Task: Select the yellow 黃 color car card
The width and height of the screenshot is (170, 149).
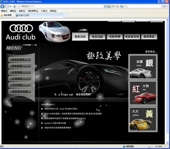Action: 143,119
